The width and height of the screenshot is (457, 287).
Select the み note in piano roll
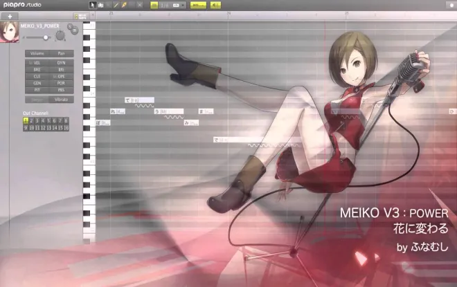tap(191, 123)
